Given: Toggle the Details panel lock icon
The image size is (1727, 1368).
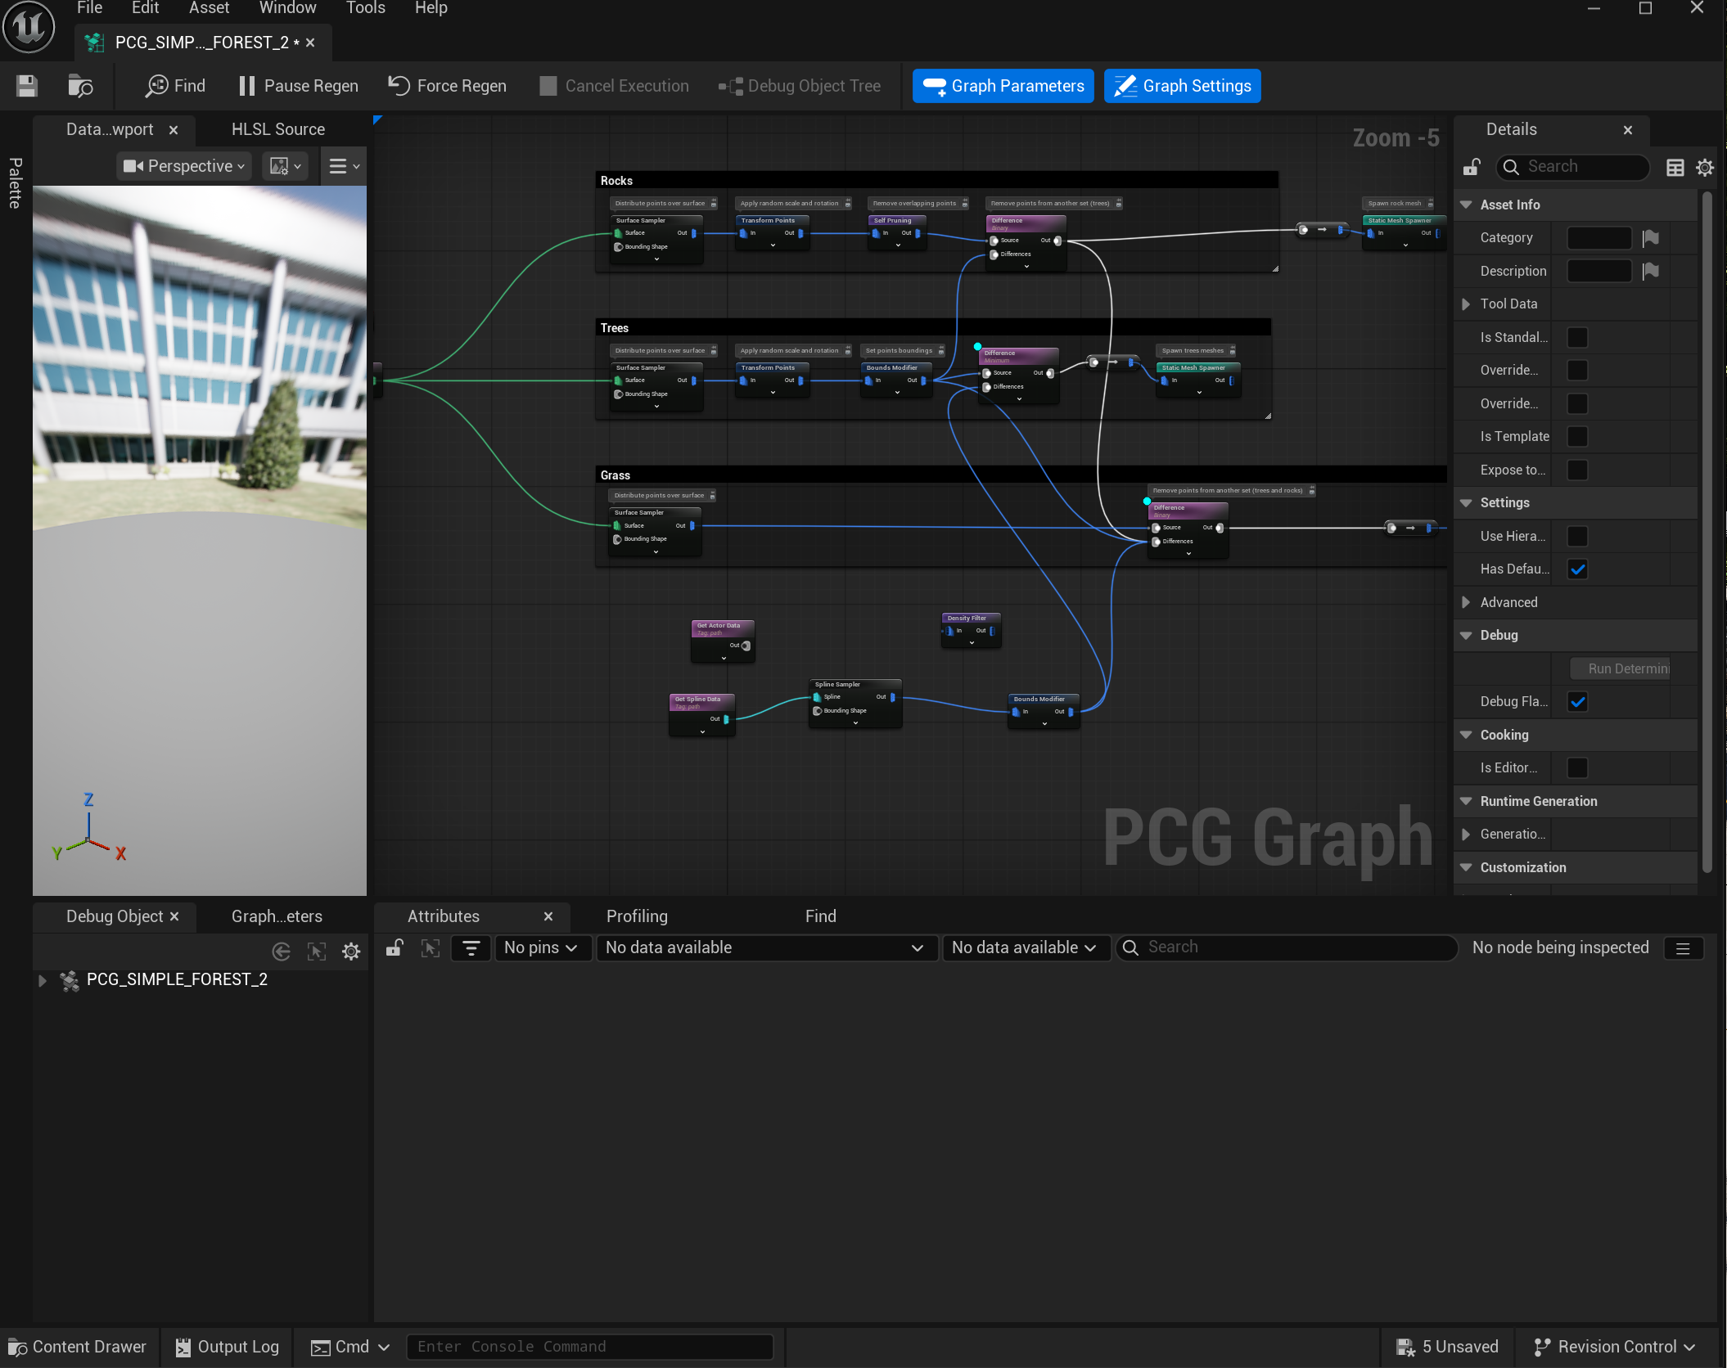Looking at the screenshot, I should tap(1472, 167).
